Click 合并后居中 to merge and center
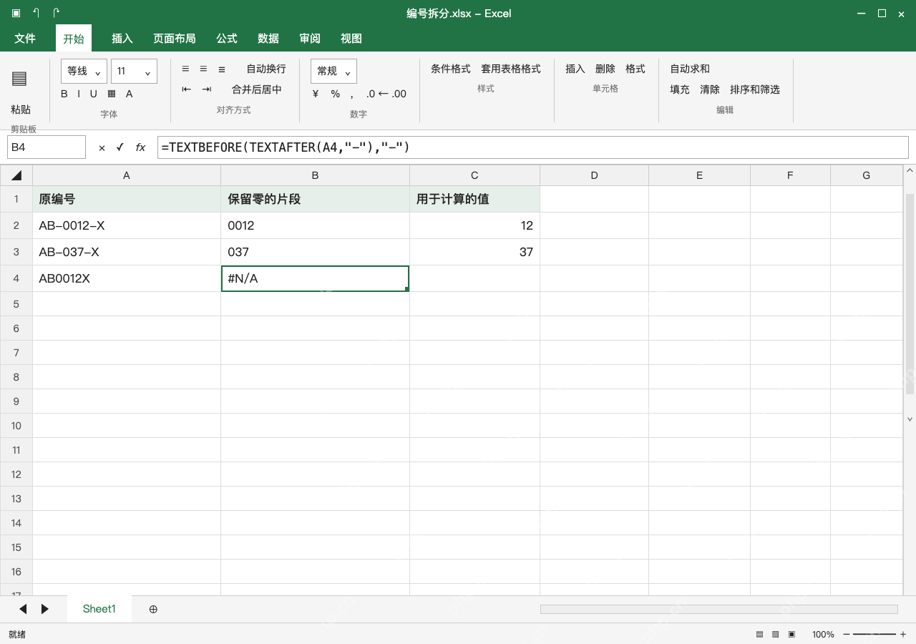This screenshot has width=916, height=644. [257, 89]
